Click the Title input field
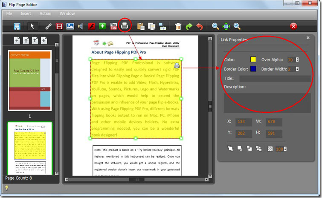This screenshot has height=198, width=322. 275,79
